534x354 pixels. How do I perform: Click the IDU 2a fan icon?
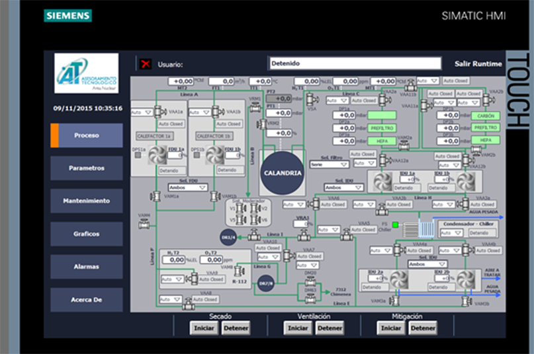coord(399,279)
